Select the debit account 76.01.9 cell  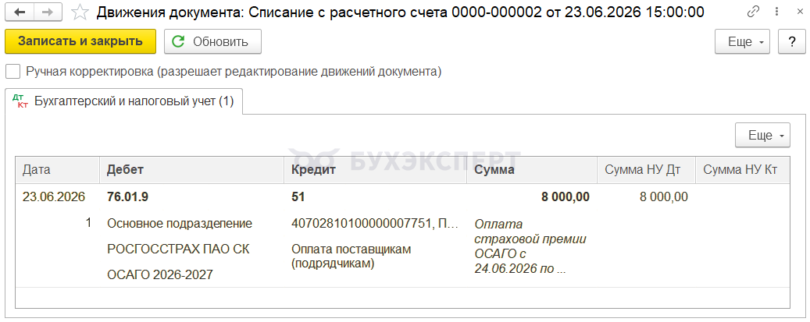click(127, 196)
